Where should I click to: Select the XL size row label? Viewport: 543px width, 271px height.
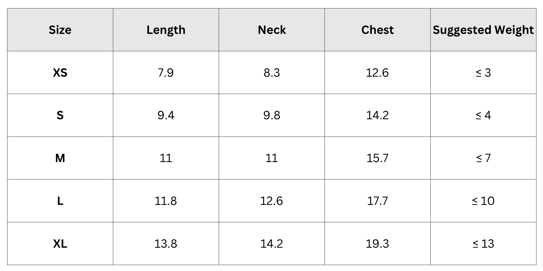coord(60,244)
